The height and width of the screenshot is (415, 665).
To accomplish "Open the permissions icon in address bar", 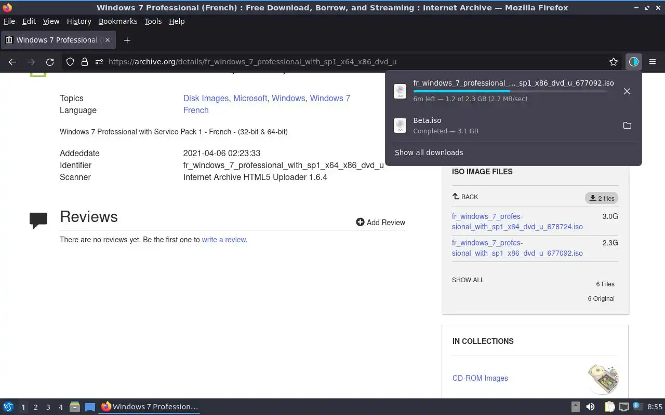I will click(99, 62).
